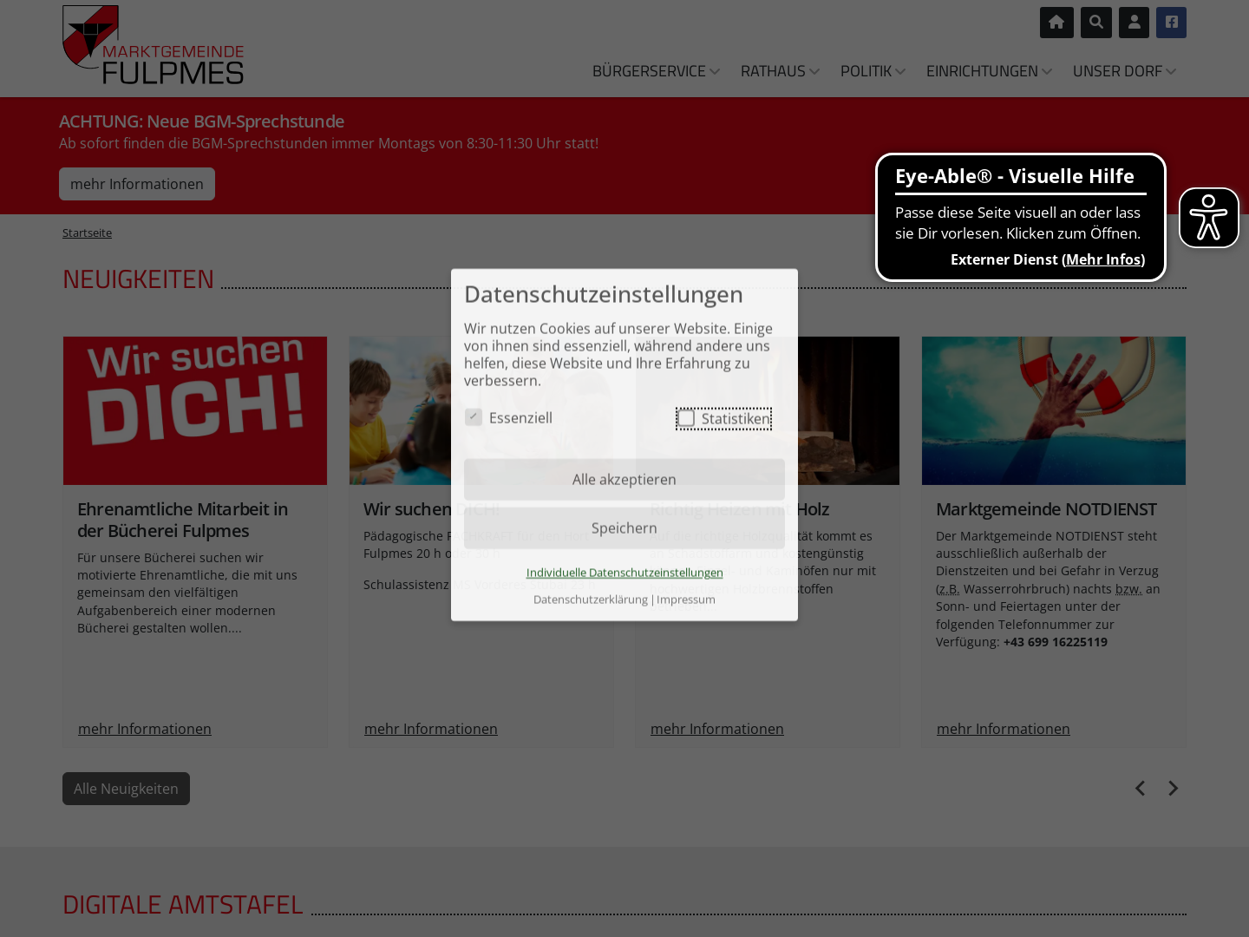1249x937 pixels.
Task: Enable the Statistiken cookie checkbox
Action: point(686,418)
